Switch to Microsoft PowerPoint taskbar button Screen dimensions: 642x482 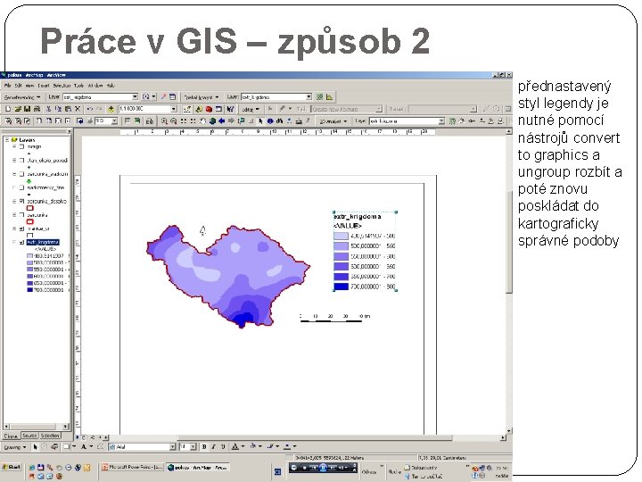pos(132,467)
